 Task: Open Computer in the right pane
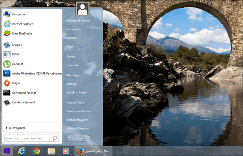pos(72,65)
